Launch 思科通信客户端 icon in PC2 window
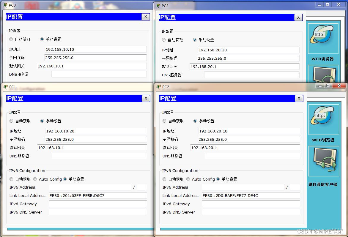Screen dimensions: 348x237 (324, 161)
